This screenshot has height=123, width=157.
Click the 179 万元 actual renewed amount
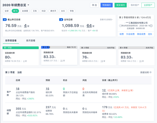click(x=107, y=107)
